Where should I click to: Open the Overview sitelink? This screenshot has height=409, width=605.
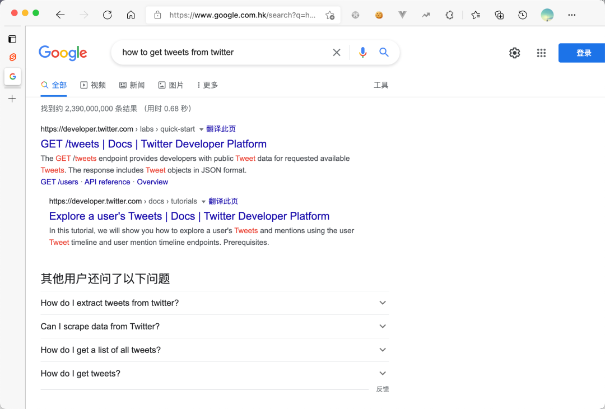[152, 182]
